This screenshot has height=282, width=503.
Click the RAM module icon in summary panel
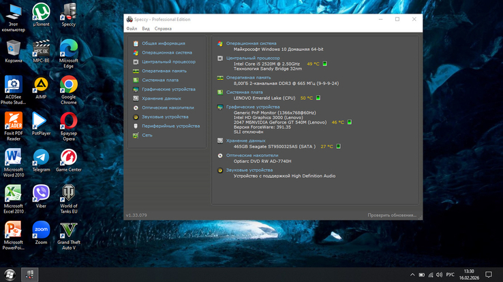point(220,77)
